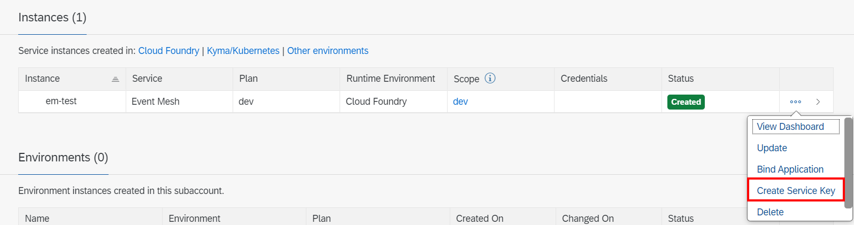Switch to the Environments (0) section tab

click(63, 158)
